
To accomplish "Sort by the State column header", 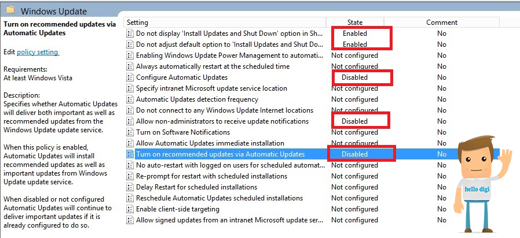I will click(355, 23).
